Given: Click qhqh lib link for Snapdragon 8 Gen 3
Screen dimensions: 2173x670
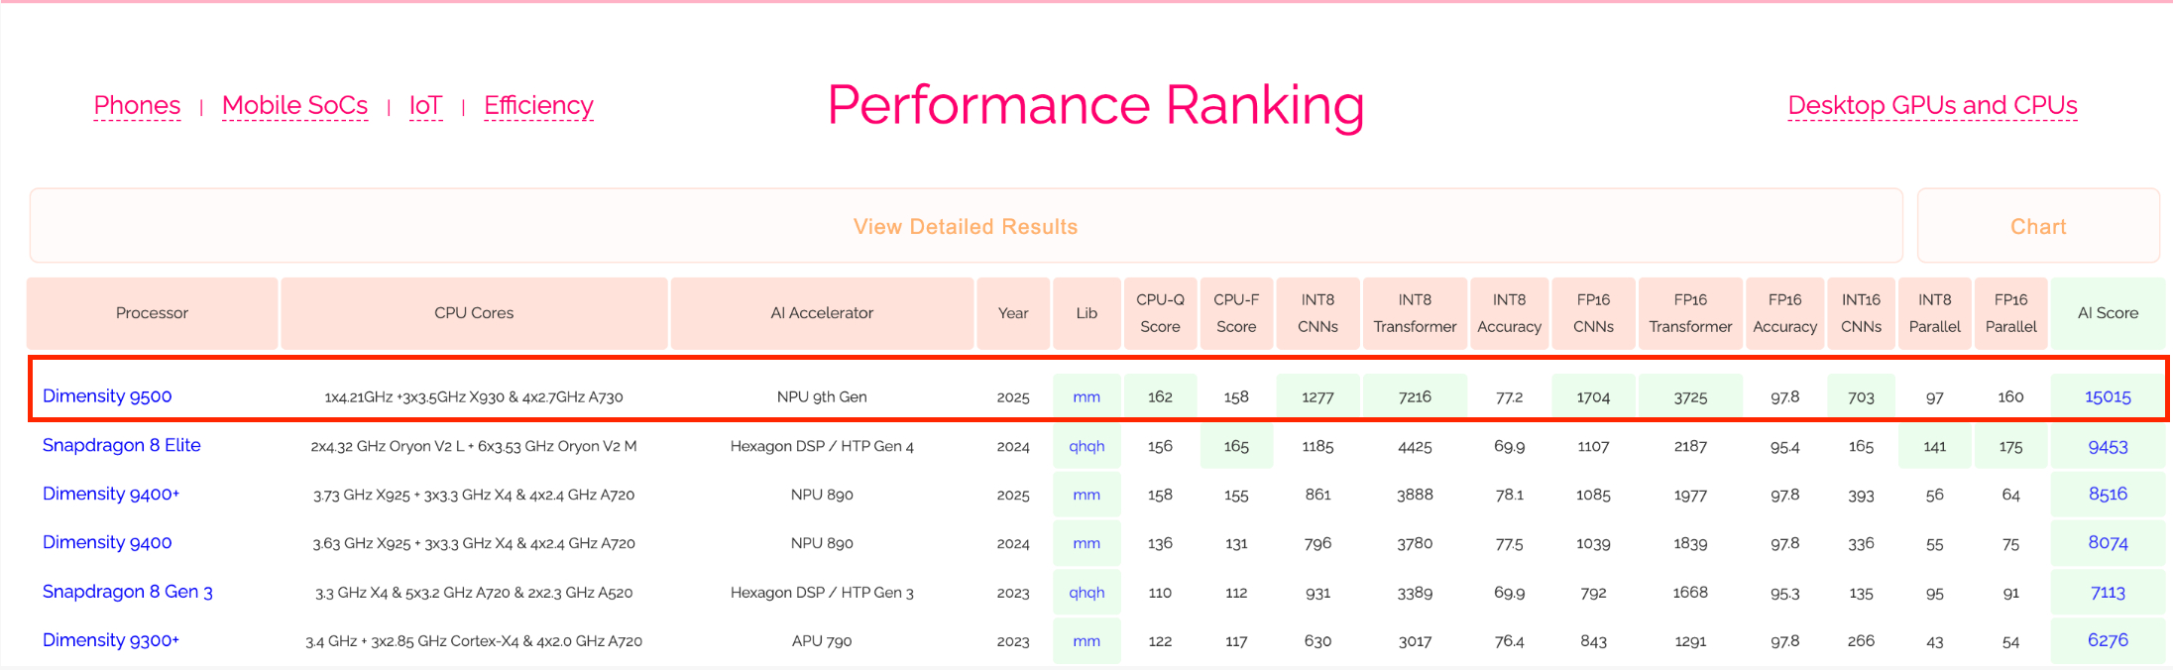Looking at the screenshot, I should click(1086, 593).
